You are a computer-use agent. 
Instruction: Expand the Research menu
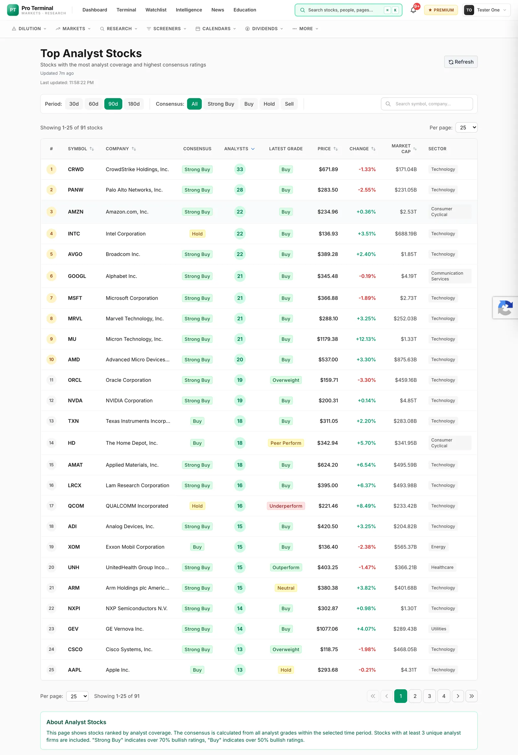118,28
